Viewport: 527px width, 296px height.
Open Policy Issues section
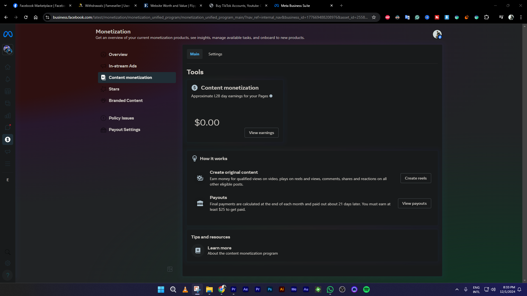click(x=137, y=118)
